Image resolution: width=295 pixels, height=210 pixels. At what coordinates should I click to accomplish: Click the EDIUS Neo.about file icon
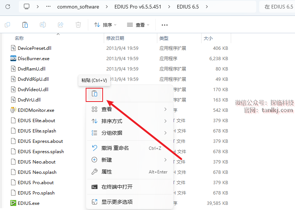pos(13,162)
